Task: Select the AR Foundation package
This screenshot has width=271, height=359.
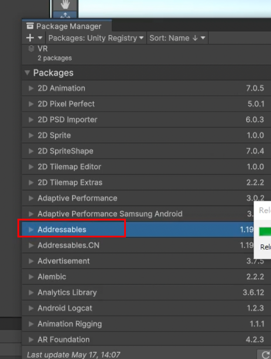Action: (x=146, y=339)
